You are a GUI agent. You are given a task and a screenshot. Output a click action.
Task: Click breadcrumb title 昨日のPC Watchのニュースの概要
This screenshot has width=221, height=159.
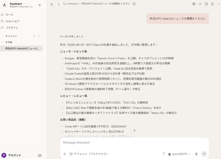click(106, 4)
